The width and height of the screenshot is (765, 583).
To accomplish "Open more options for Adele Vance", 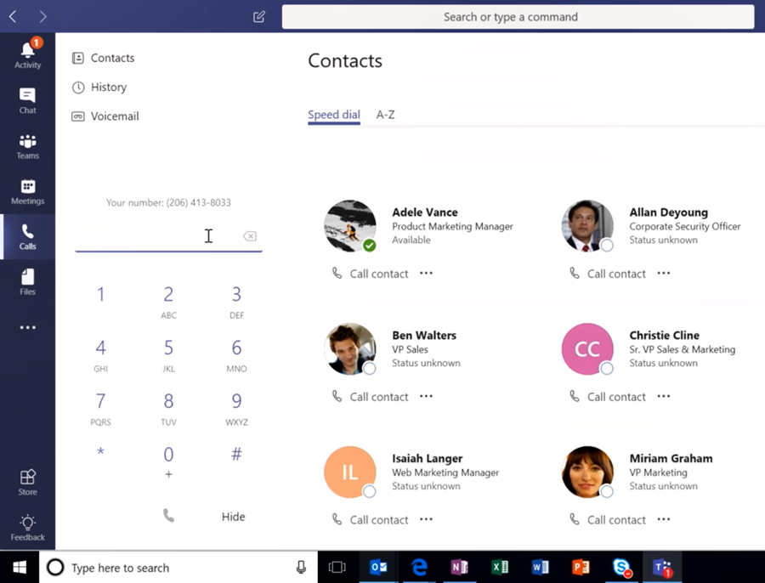I will (x=426, y=273).
